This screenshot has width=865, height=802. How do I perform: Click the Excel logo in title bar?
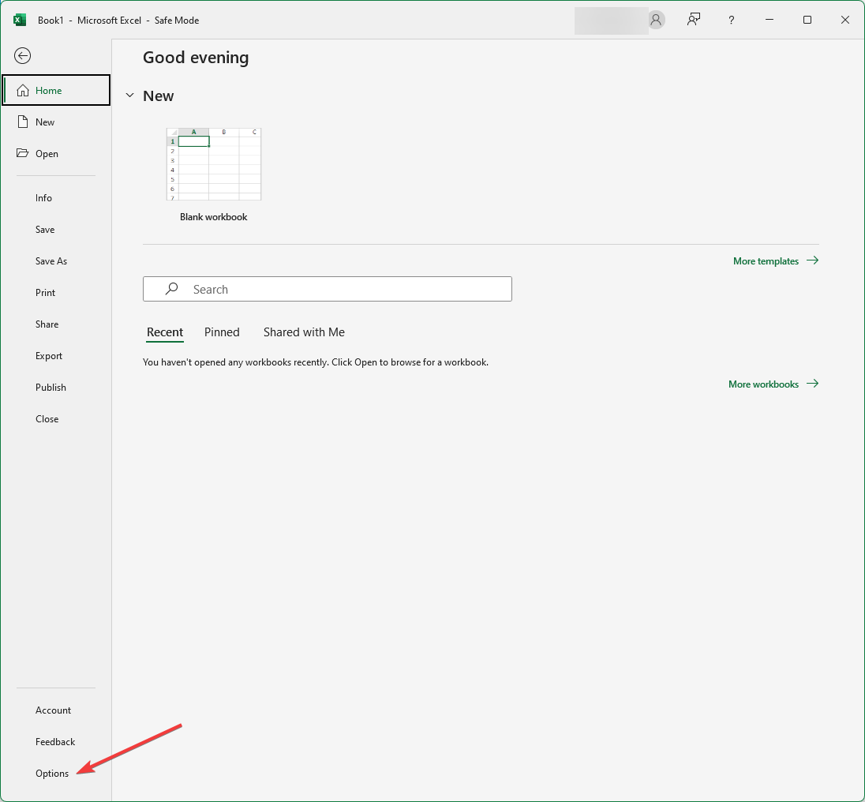click(x=20, y=20)
